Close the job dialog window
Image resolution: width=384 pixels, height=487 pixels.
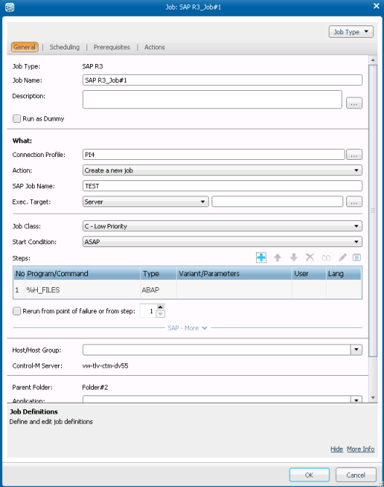tap(376, 6)
